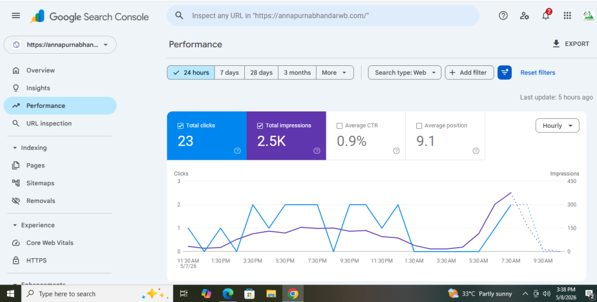Open Removals in sidebar
This screenshot has width=597, height=302.
click(60, 201)
